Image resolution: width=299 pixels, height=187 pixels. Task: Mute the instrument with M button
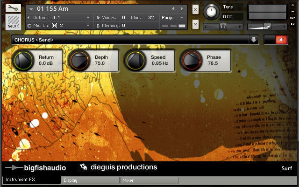tap(195, 24)
